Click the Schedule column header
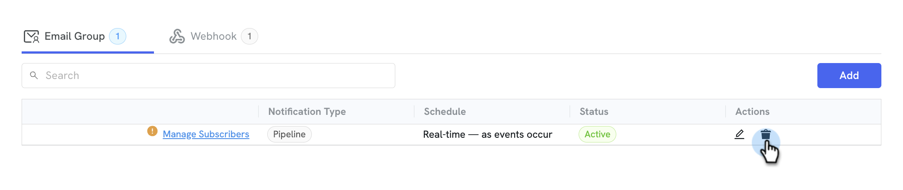903x190 pixels. [445, 111]
